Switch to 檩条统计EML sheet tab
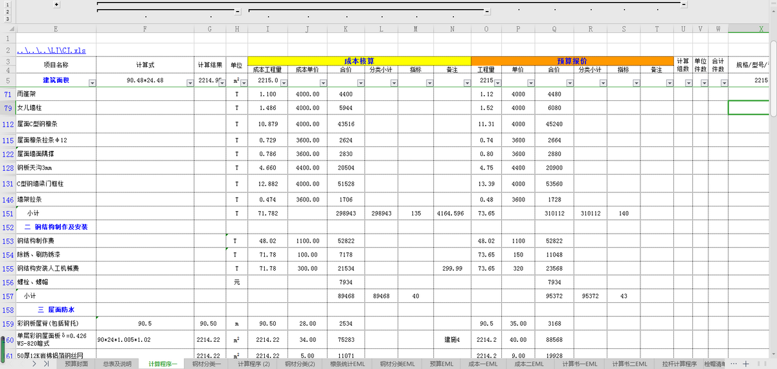This screenshot has width=777, height=369. click(x=347, y=364)
